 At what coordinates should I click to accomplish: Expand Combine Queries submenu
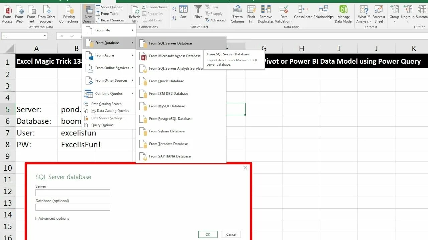point(109,94)
